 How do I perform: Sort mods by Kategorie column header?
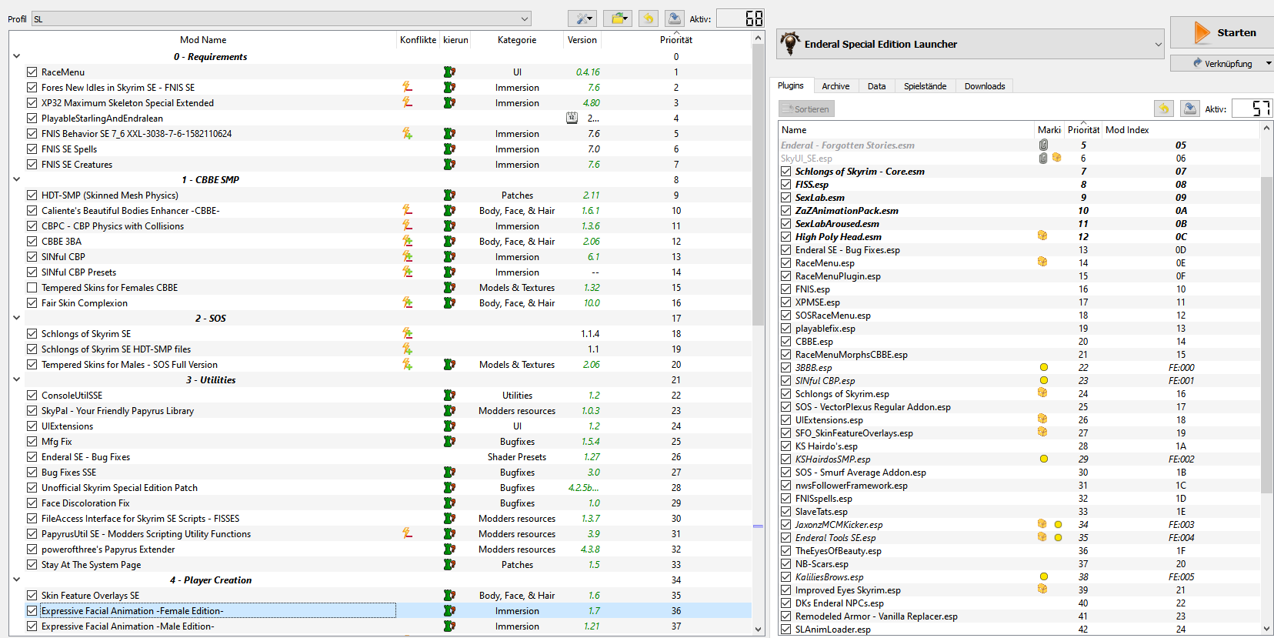[x=517, y=40]
